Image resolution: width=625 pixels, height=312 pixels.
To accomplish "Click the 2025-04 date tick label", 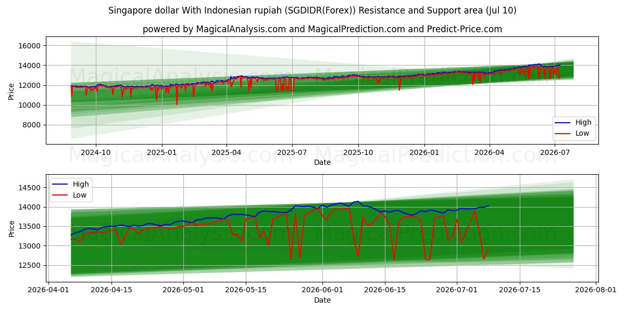I will [x=226, y=153].
